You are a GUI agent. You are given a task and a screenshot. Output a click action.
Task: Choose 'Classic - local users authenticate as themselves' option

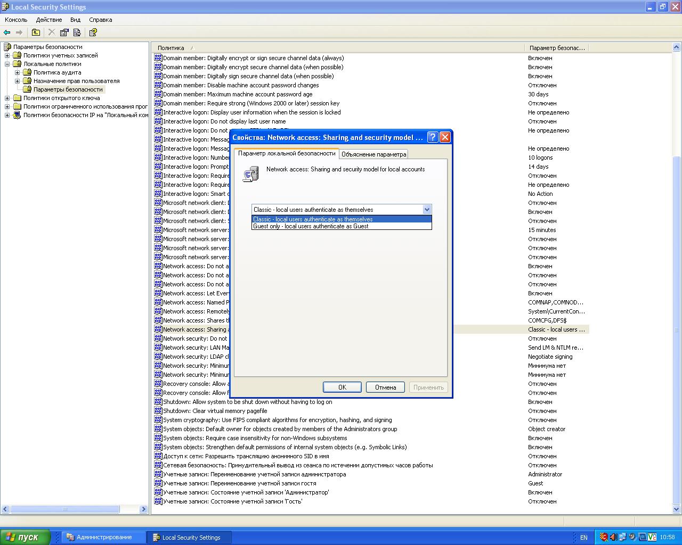point(313,219)
